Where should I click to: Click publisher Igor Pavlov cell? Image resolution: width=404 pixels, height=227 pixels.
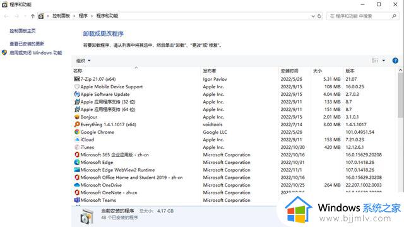coord(215,79)
